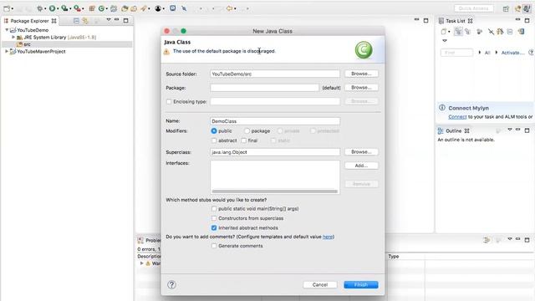Click the Categorized presentation icon in Task List
The height and width of the screenshot is (301, 535).
point(458,32)
